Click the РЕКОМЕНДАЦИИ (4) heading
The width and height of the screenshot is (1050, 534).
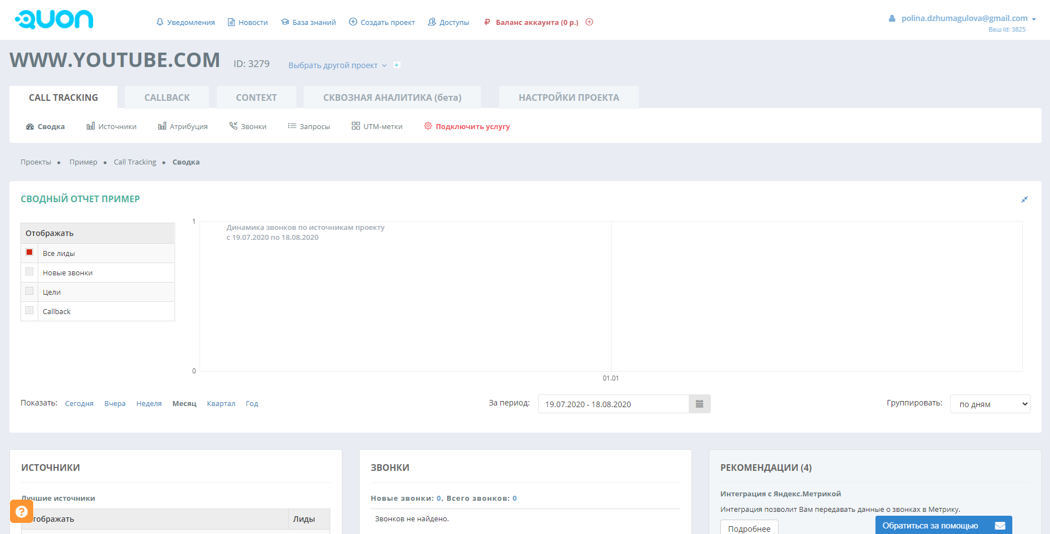point(766,468)
